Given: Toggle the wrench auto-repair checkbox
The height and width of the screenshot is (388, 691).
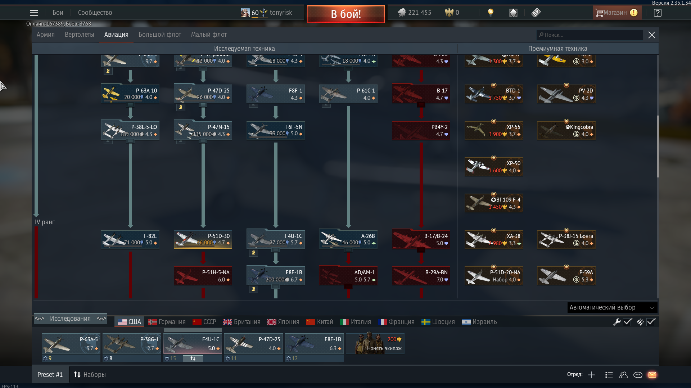Looking at the screenshot, I should pos(628,322).
